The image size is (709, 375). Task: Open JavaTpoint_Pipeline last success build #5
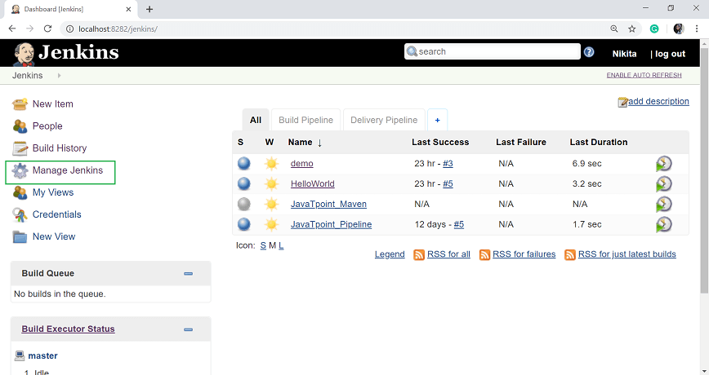click(459, 225)
